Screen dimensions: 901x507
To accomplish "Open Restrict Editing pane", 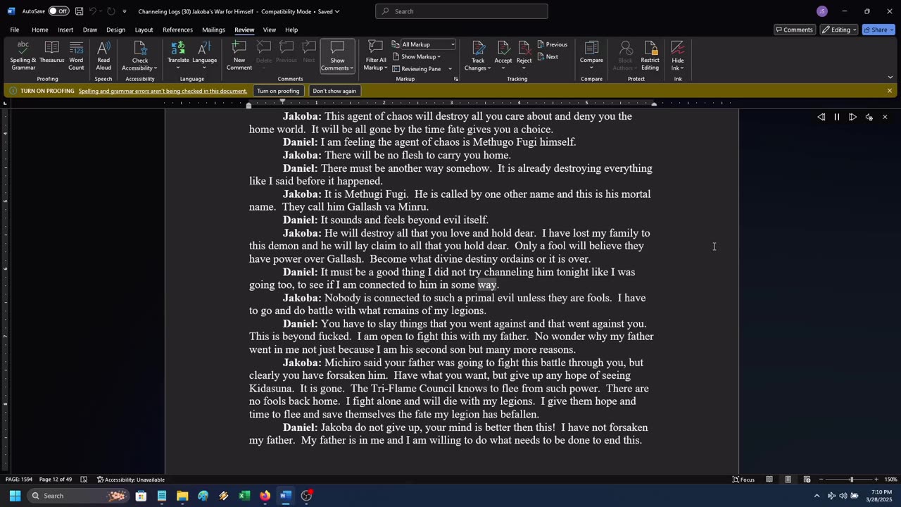I will (650, 56).
